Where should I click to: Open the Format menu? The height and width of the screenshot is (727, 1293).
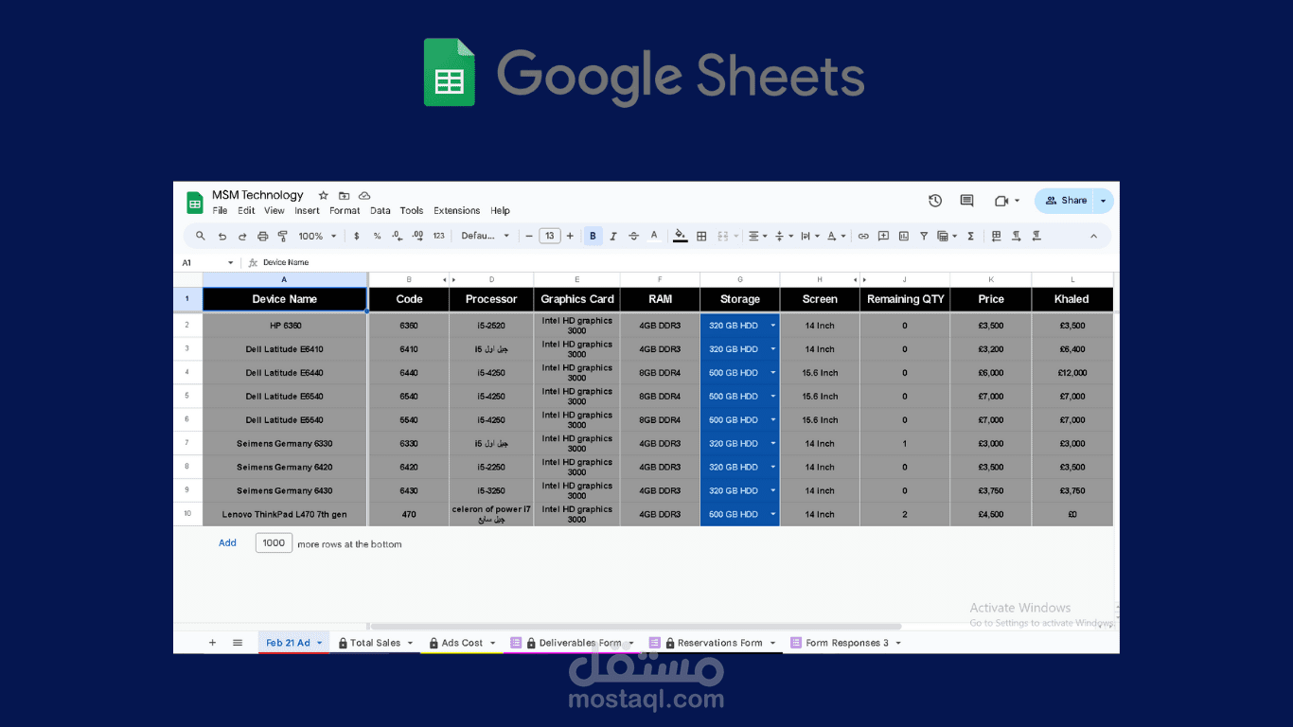(345, 211)
